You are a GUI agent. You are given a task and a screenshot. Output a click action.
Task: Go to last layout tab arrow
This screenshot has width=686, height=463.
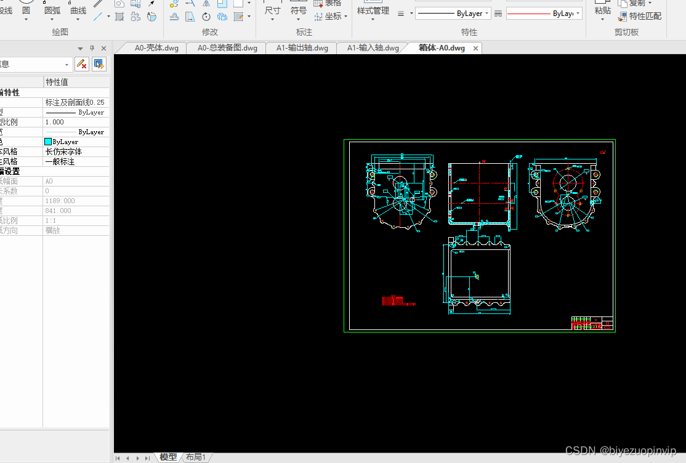(x=147, y=458)
